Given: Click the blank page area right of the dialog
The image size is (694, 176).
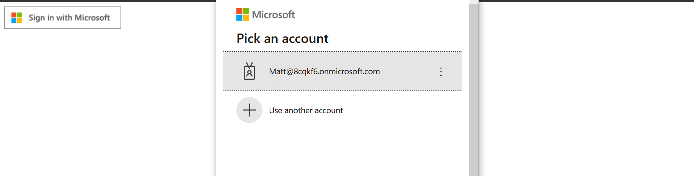Looking at the screenshot, I should coord(586,90).
